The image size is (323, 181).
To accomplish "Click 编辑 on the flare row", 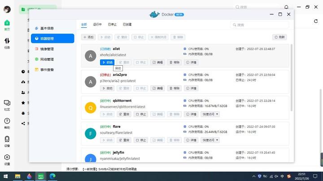I will (157, 140).
